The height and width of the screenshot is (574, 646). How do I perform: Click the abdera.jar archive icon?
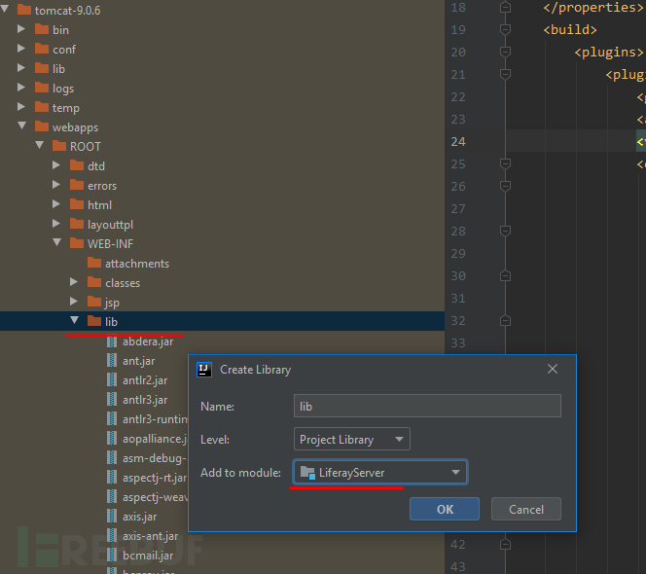click(112, 341)
